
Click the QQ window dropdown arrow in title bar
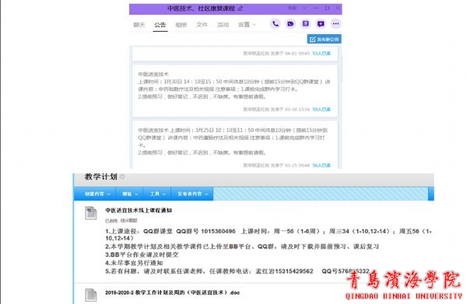tap(304, 8)
